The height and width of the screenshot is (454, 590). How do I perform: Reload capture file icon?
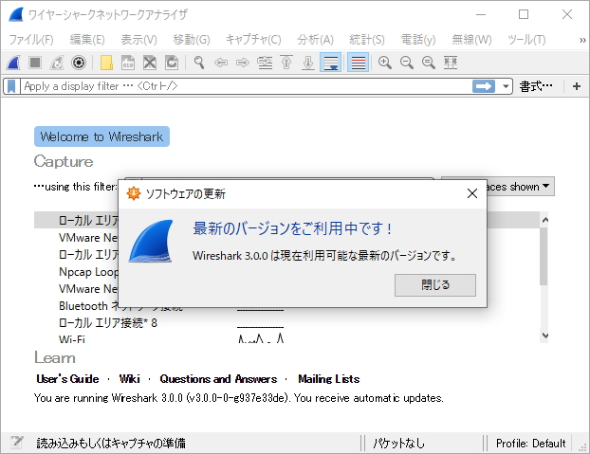(172, 63)
